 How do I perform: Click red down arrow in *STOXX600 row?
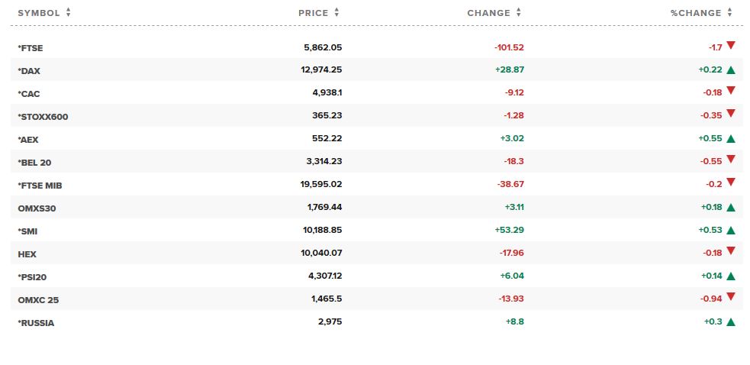click(730, 113)
